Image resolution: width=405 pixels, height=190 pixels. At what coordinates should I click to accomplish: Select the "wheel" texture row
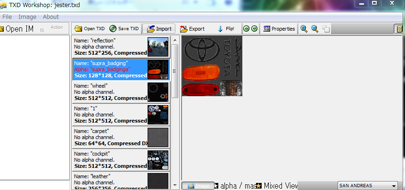pyautogui.click(x=121, y=92)
